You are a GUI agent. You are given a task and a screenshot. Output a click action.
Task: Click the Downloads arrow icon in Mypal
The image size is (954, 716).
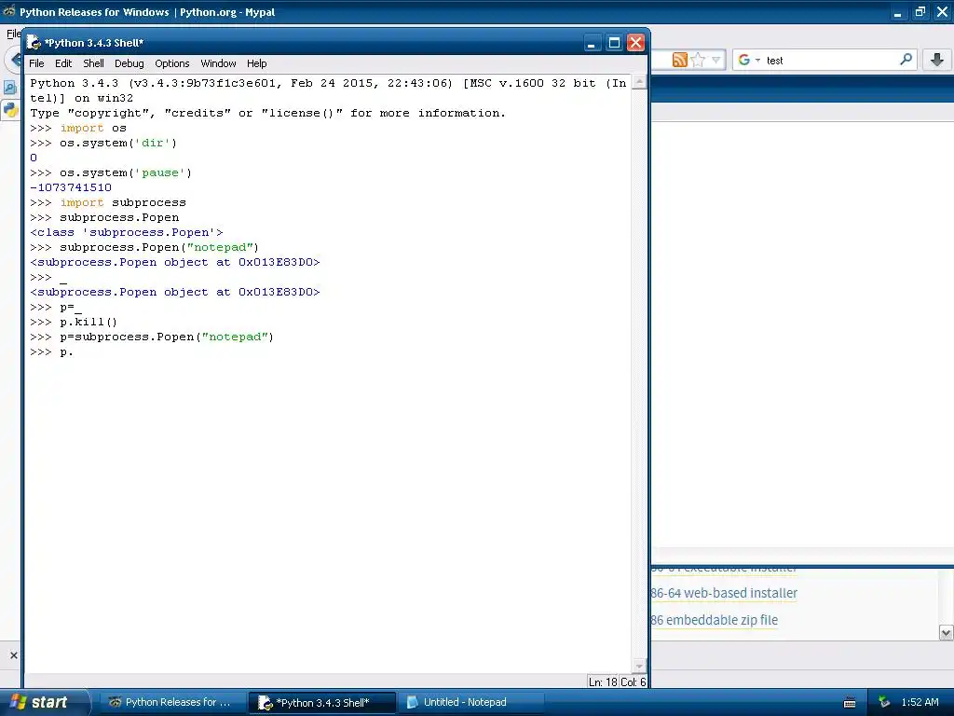click(937, 59)
